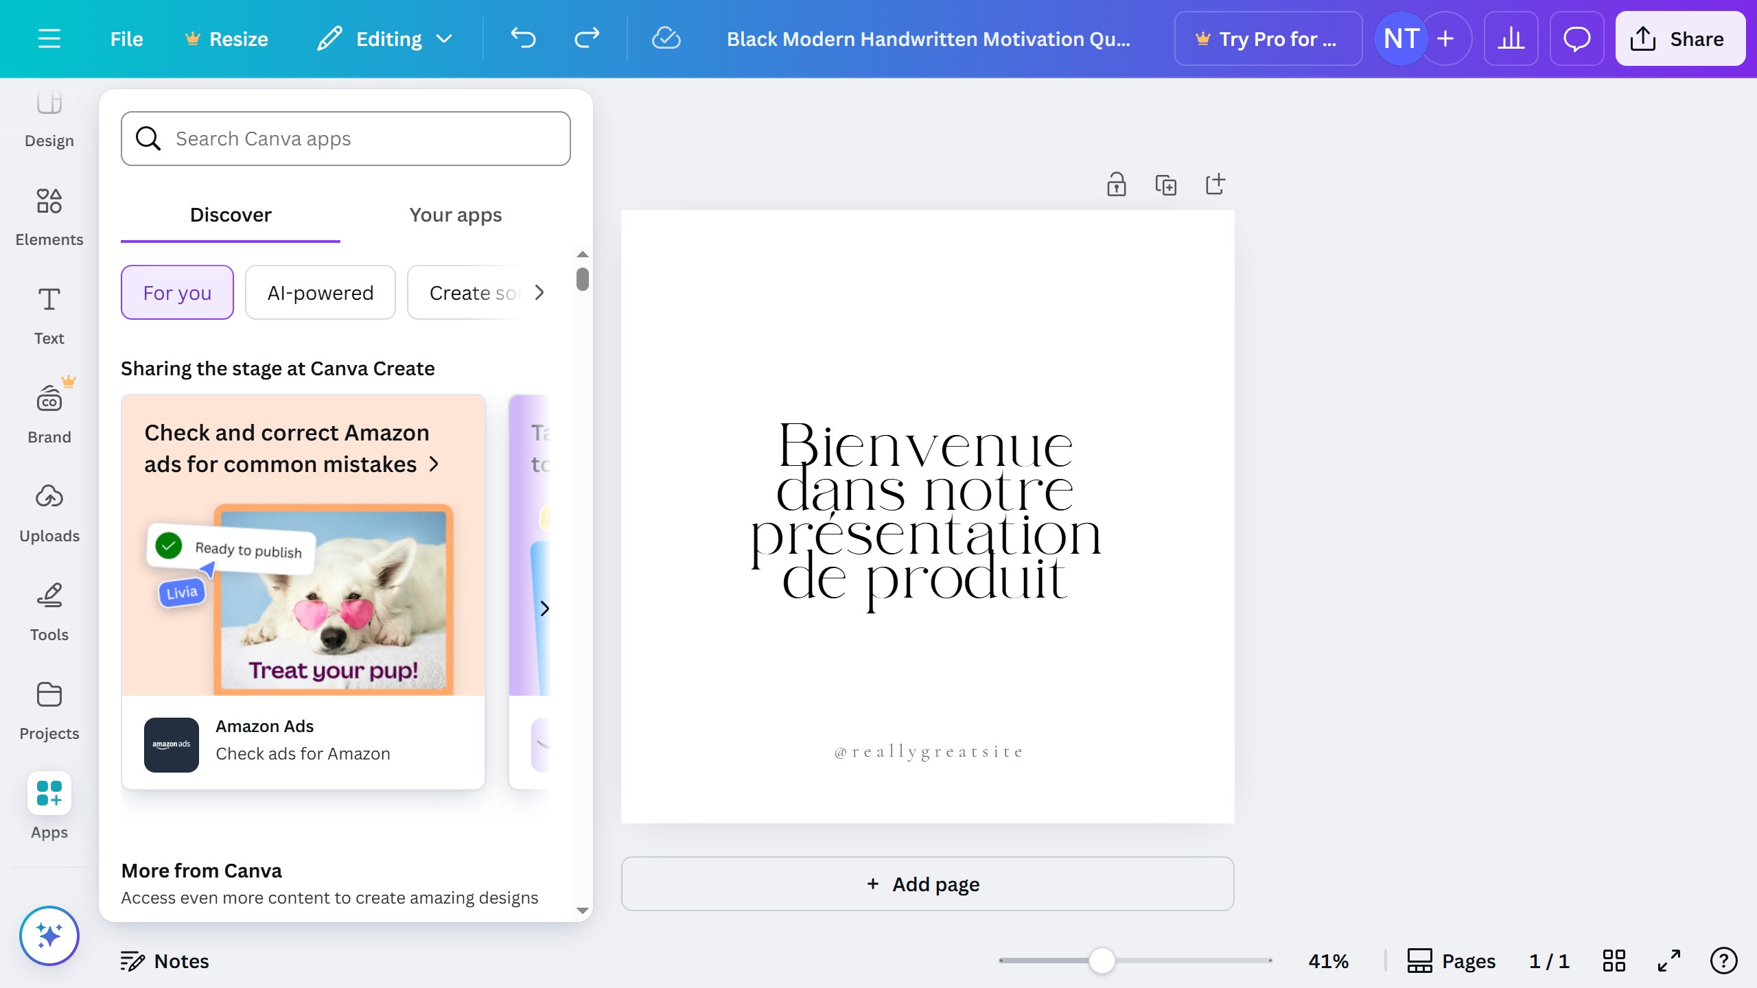The height and width of the screenshot is (988, 1757).
Task: Open the analytics bar chart icon
Action: tap(1511, 38)
